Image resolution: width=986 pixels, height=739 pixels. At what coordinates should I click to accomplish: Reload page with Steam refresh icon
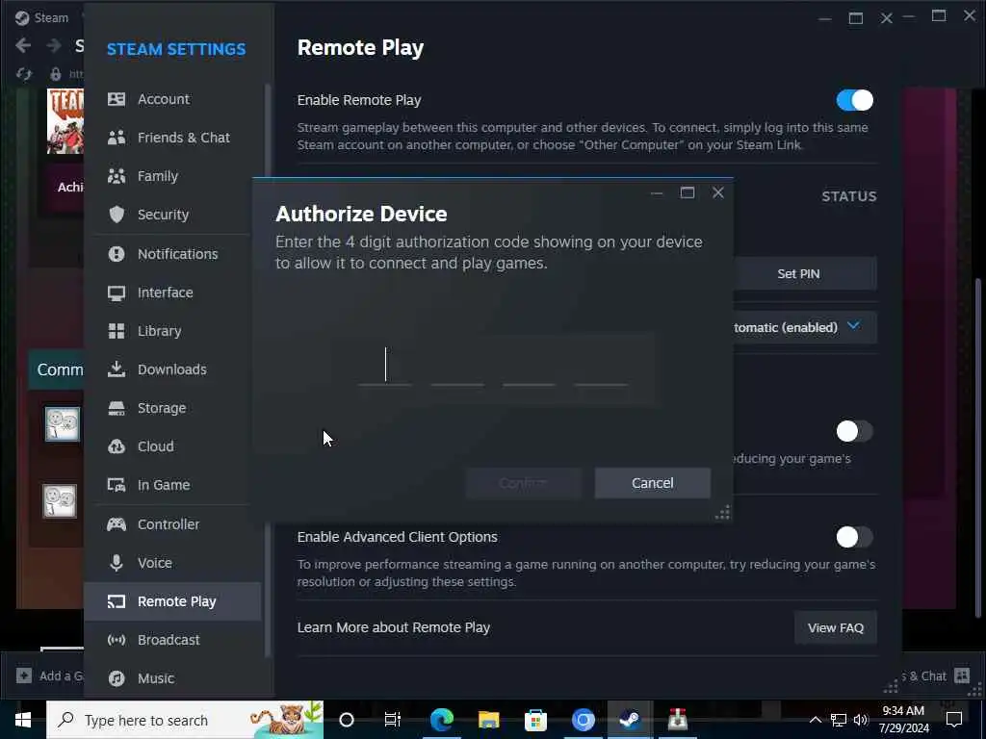pyautogui.click(x=24, y=74)
